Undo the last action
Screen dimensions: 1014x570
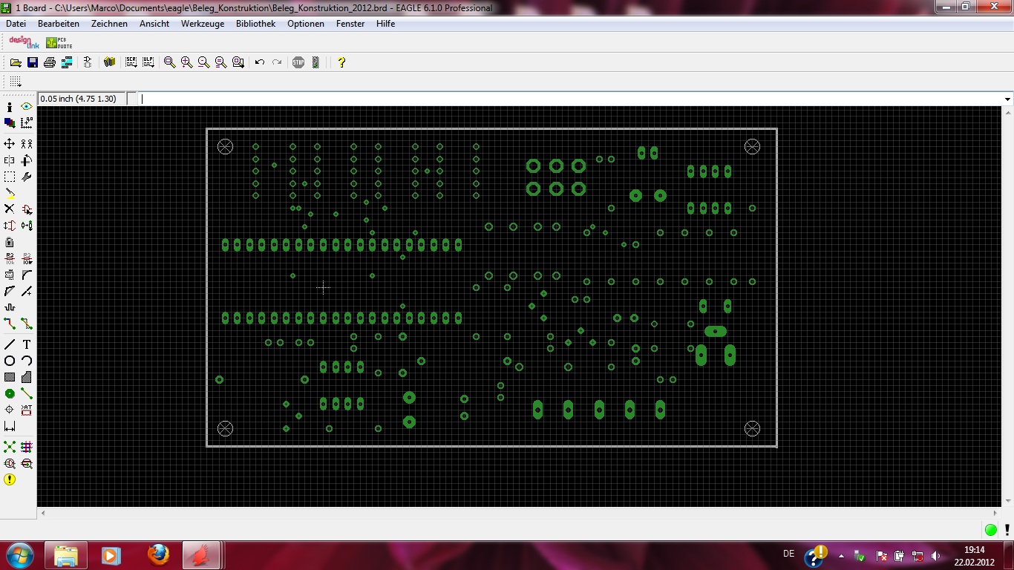[260, 62]
